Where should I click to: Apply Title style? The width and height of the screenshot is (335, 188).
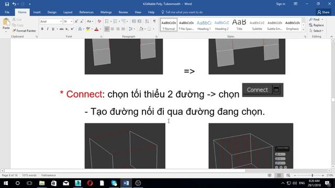239,25
